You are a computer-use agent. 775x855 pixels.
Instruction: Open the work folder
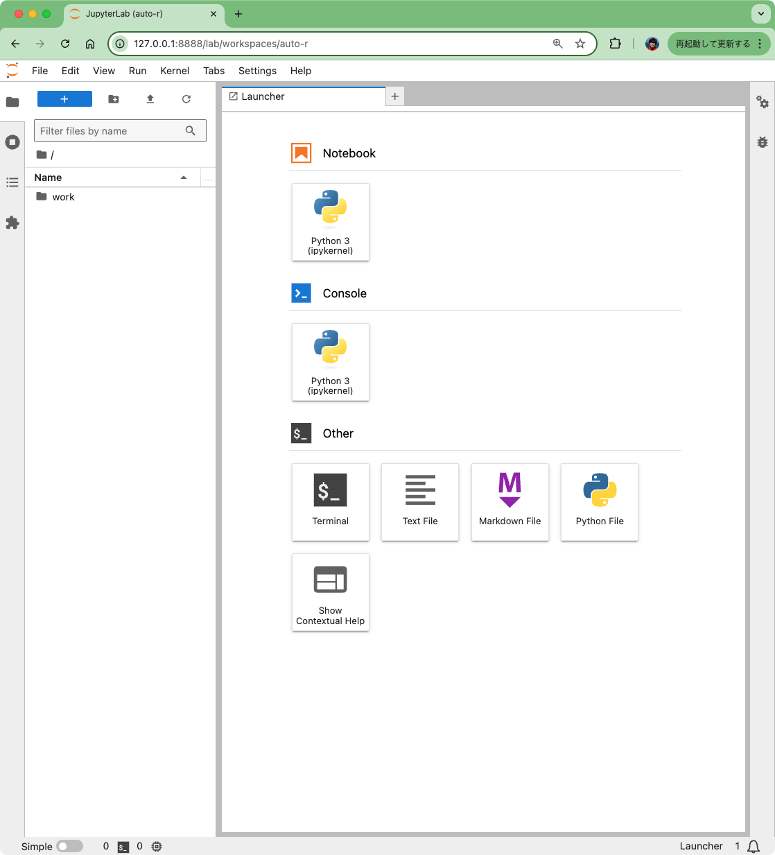click(120, 197)
